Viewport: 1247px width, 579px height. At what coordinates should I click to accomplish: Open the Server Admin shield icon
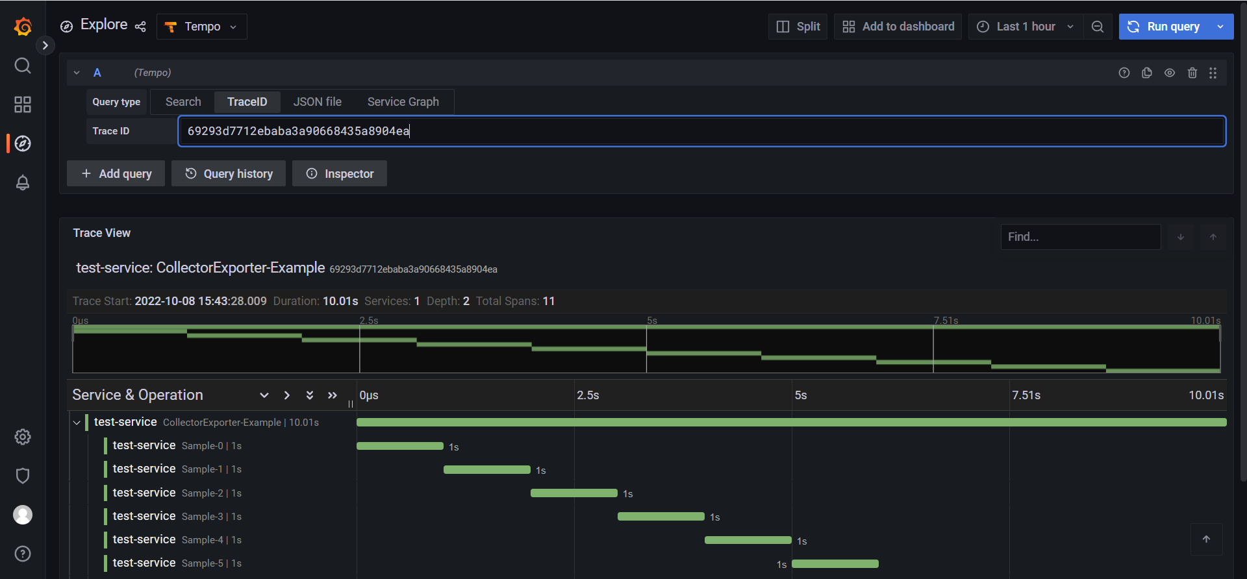click(23, 476)
